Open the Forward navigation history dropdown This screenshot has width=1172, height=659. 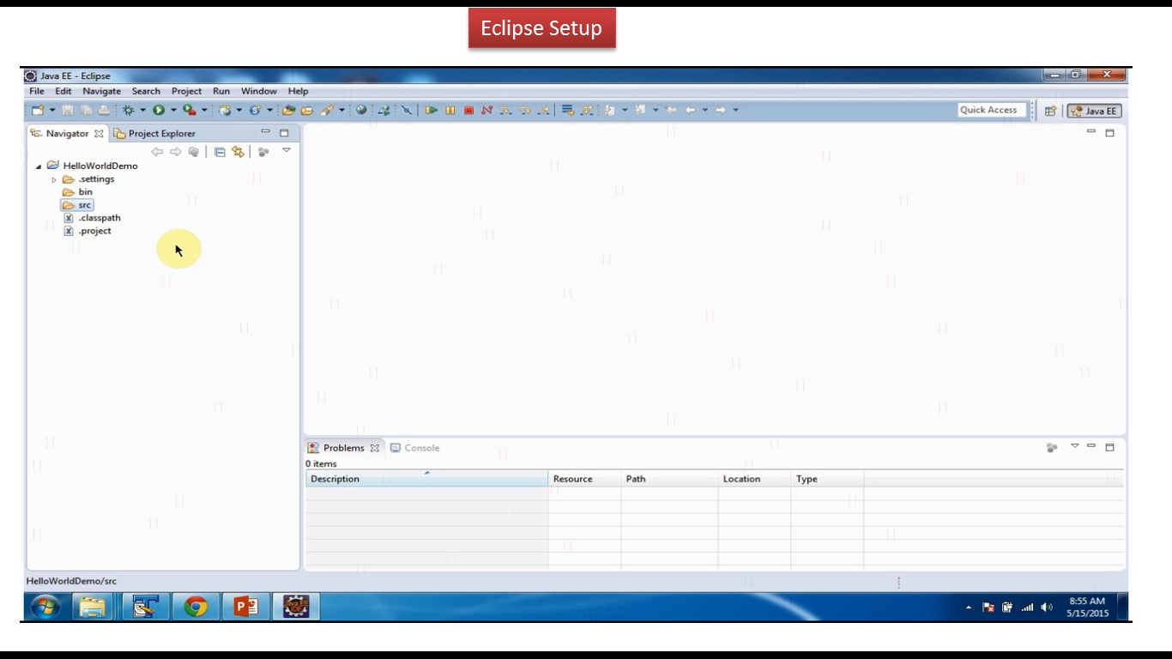[736, 110]
